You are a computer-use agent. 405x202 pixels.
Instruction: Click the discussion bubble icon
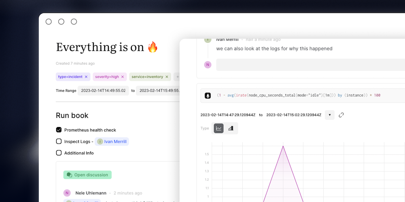coord(69,175)
